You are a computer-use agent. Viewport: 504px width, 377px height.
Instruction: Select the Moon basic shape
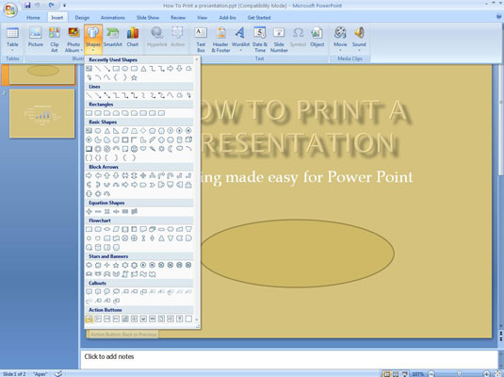pyautogui.click(x=170, y=149)
